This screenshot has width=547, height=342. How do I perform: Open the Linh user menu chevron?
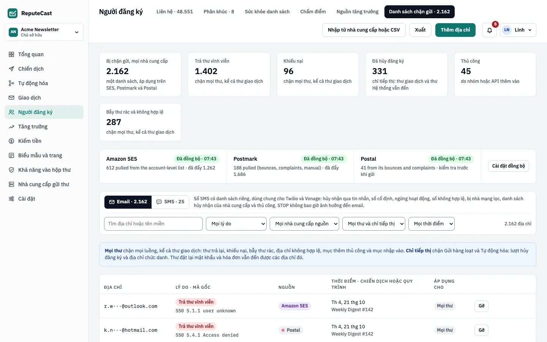click(530, 30)
